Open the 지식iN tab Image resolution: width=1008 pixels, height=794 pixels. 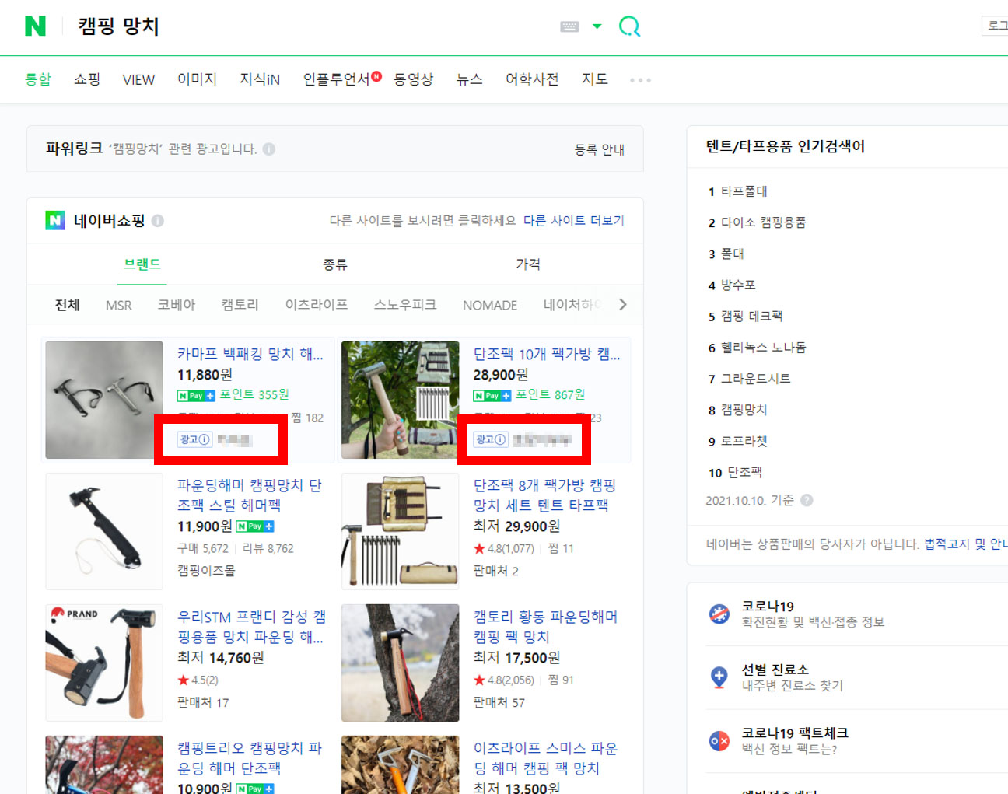point(260,79)
